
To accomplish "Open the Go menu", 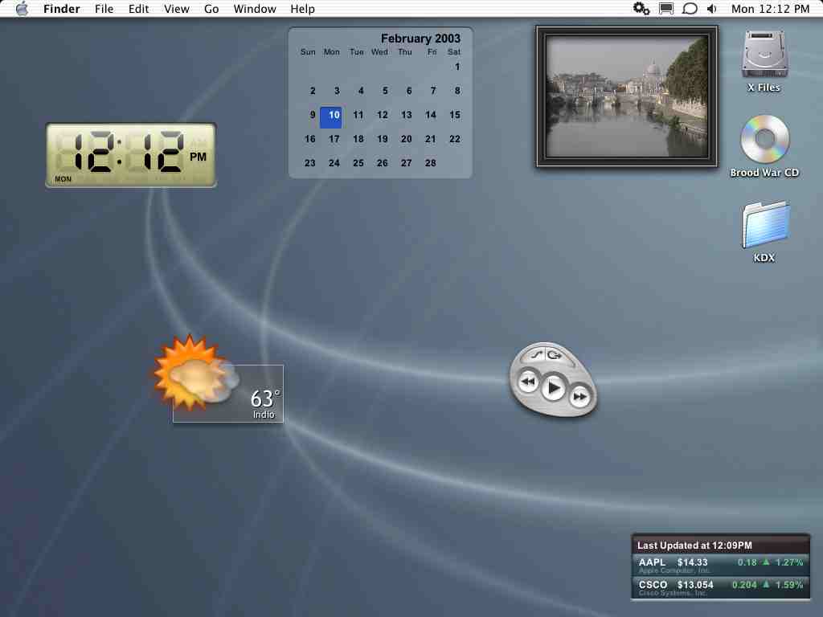I will pyautogui.click(x=211, y=8).
